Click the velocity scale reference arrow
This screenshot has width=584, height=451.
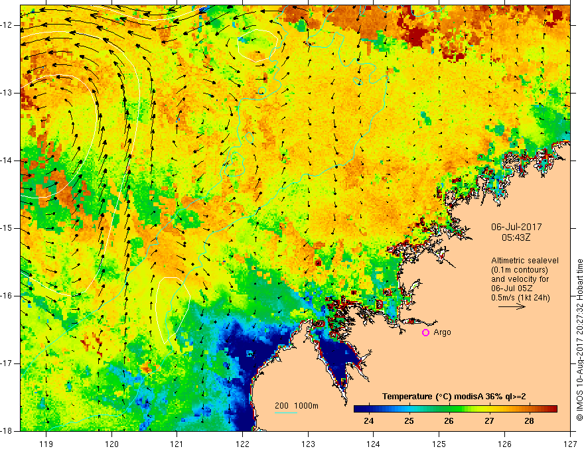point(512,306)
